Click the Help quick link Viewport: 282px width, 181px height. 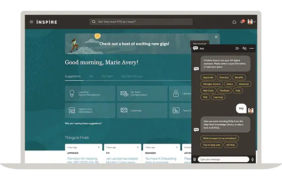pyautogui.click(x=238, y=90)
